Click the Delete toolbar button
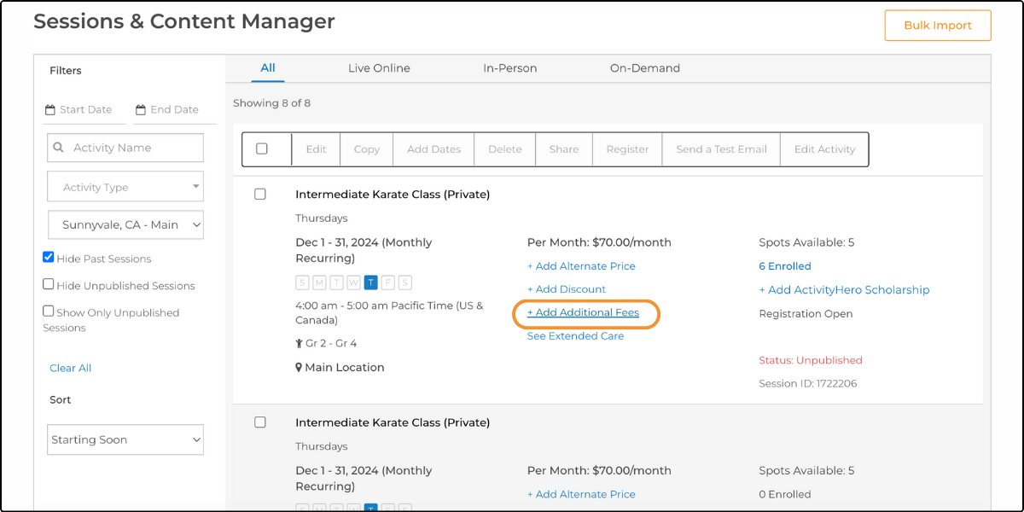The height and width of the screenshot is (512, 1024). [505, 149]
